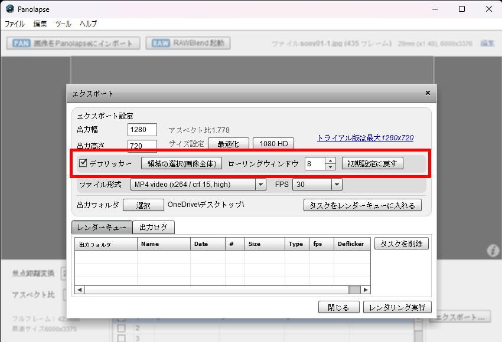Click the right scroll arrow in render queue

[366, 290]
